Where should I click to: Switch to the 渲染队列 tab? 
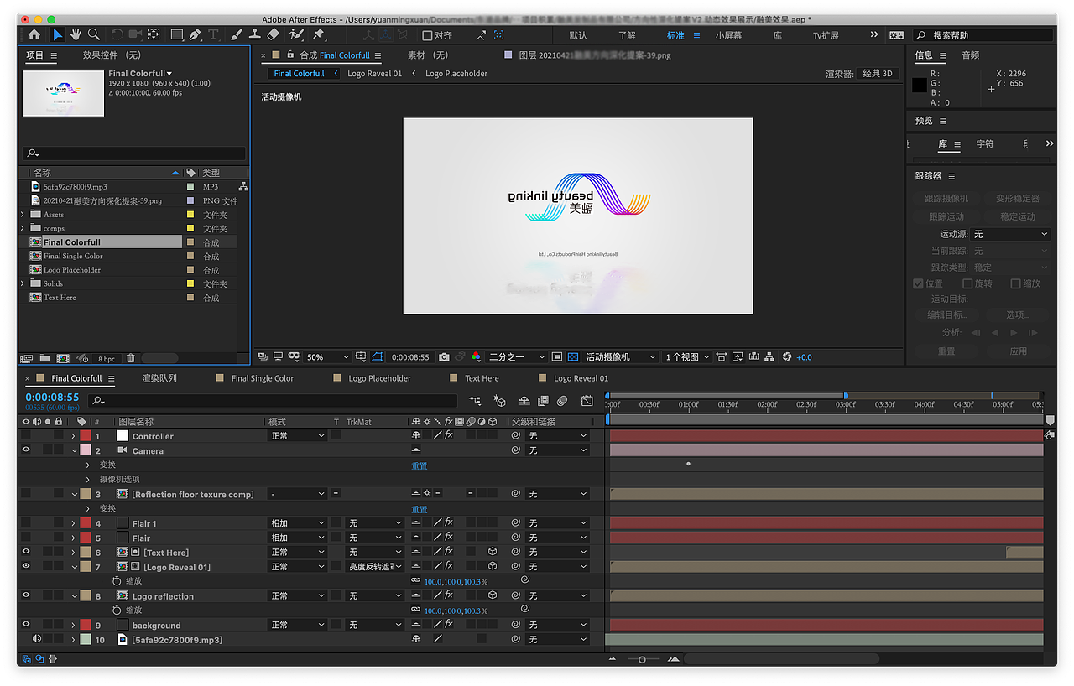click(159, 378)
